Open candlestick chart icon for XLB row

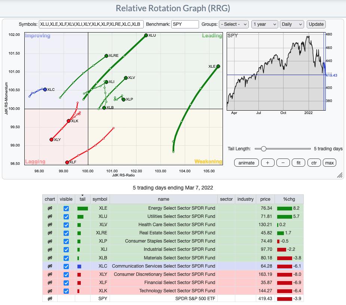(50, 258)
